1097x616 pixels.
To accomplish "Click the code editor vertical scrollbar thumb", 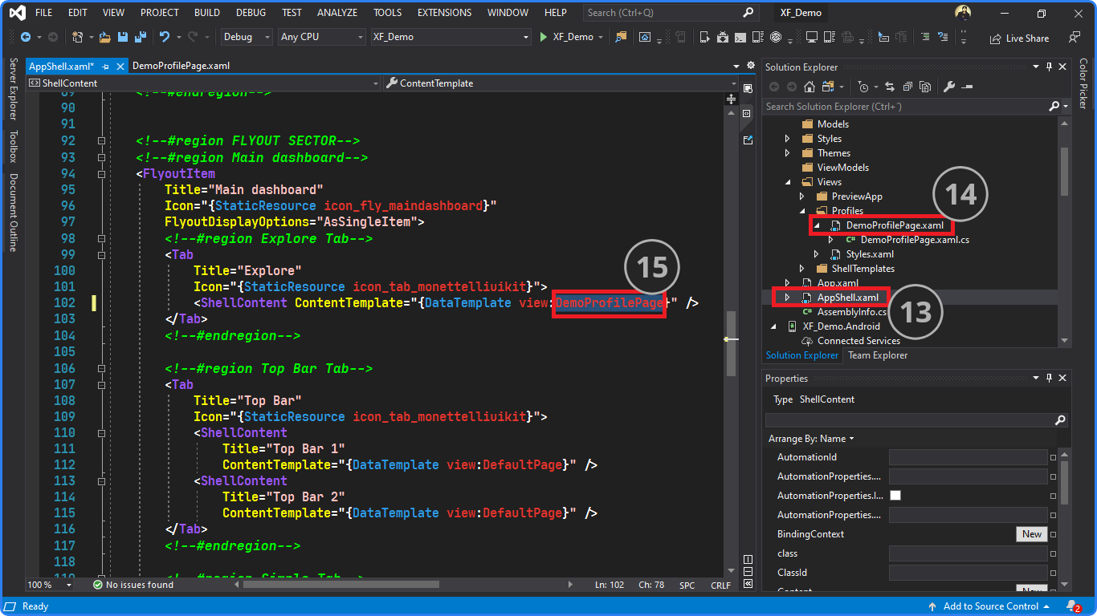I will pyautogui.click(x=731, y=345).
